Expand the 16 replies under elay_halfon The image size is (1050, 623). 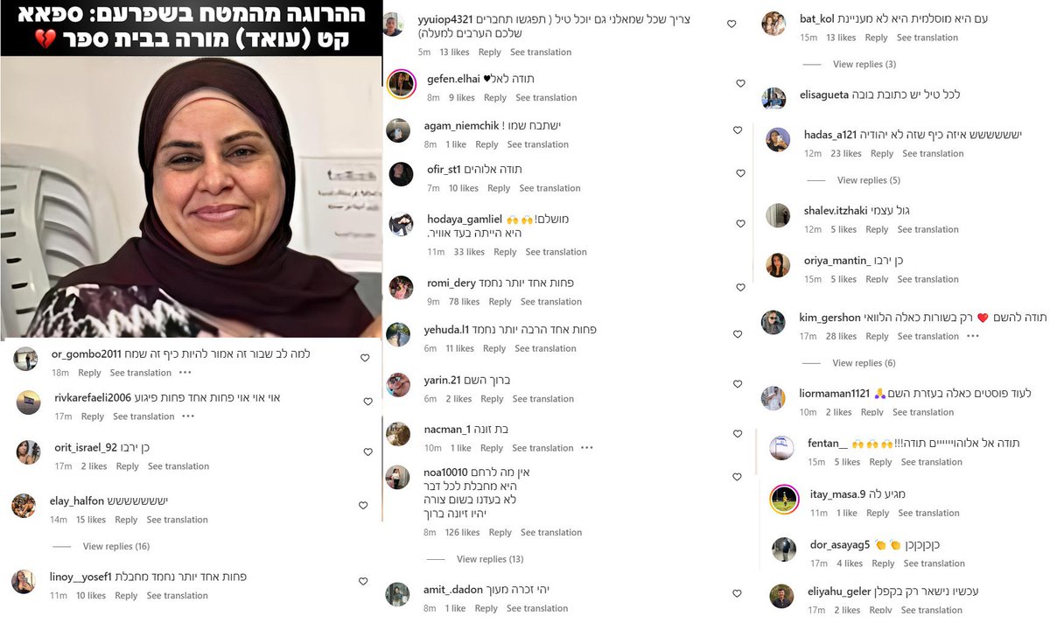[116, 546]
